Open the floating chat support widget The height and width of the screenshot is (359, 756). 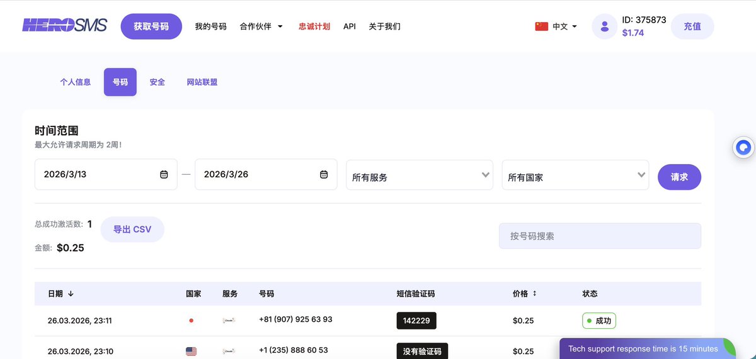click(x=744, y=148)
